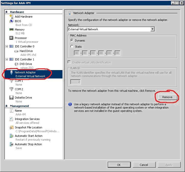
Task: Click the Add Hardware icon
Action: click(11, 17)
